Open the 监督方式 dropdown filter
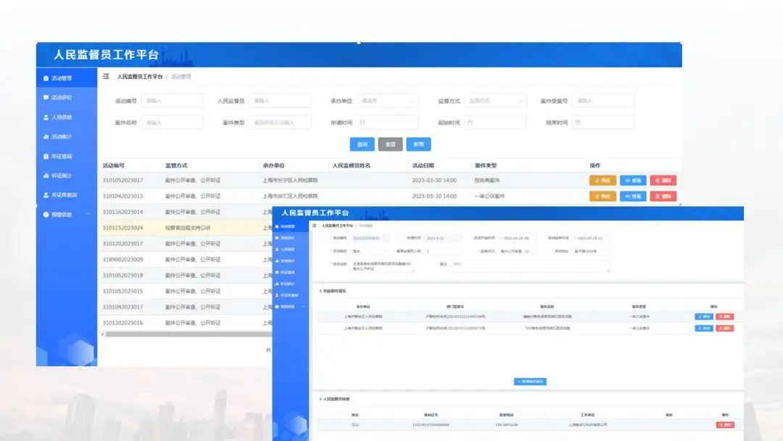This screenshot has width=783, height=441. pyautogui.click(x=495, y=101)
